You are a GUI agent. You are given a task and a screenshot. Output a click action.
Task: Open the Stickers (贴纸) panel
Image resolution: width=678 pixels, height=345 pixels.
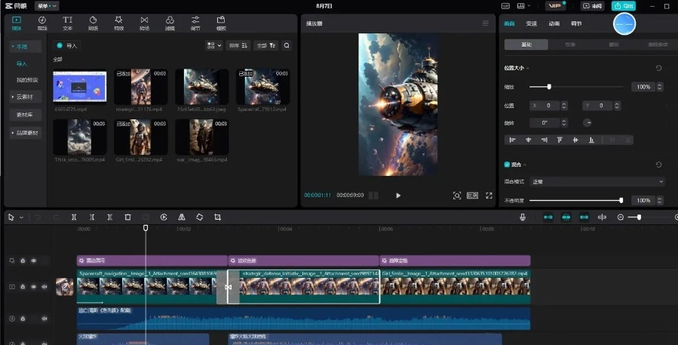(94, 23)
